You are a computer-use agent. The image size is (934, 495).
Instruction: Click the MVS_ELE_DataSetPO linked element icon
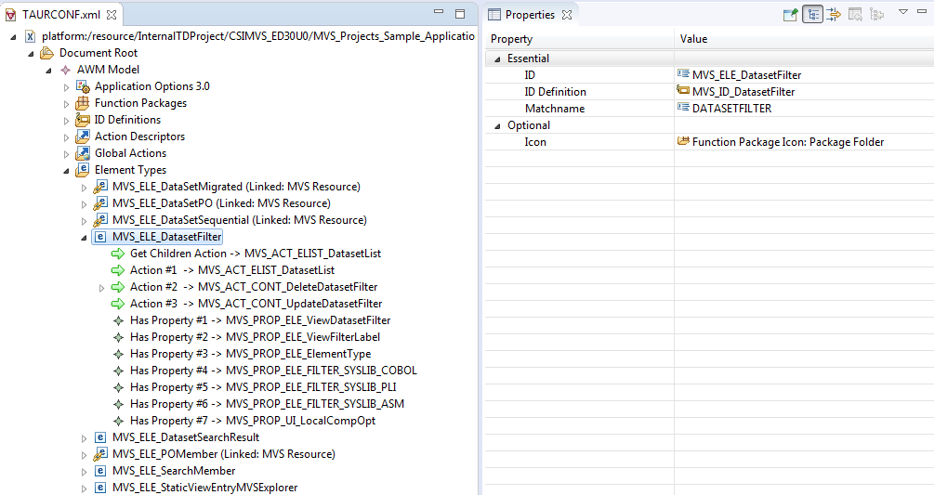click(x=100, y=203)
